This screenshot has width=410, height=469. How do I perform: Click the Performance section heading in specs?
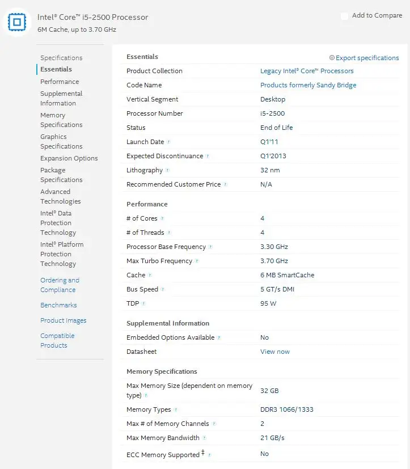coord(147,204)
